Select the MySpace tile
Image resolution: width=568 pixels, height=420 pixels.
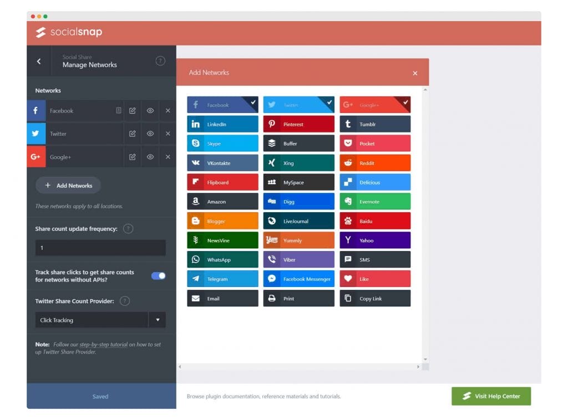click(298, 182)
